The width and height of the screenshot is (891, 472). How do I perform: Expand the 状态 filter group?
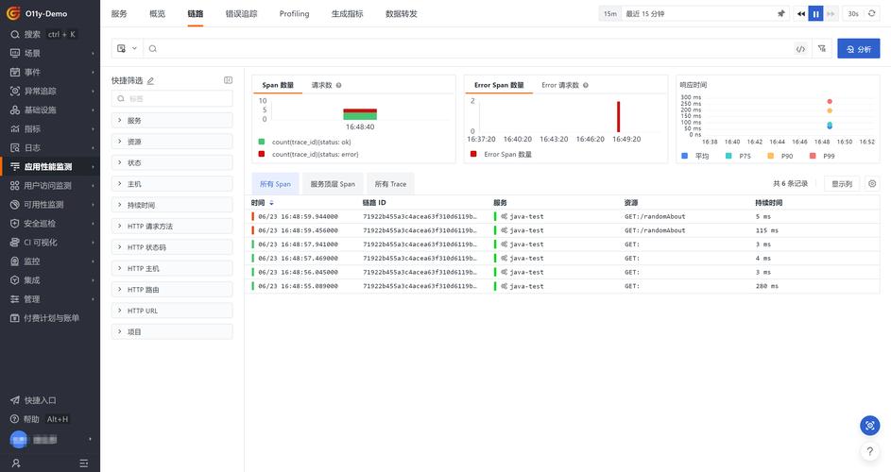172,162
